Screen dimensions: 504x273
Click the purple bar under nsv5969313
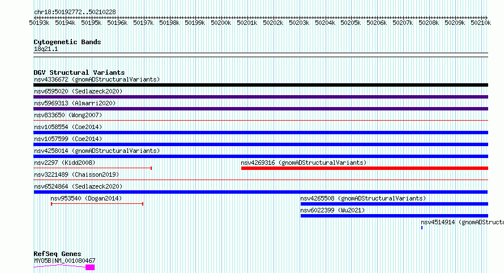260,109
